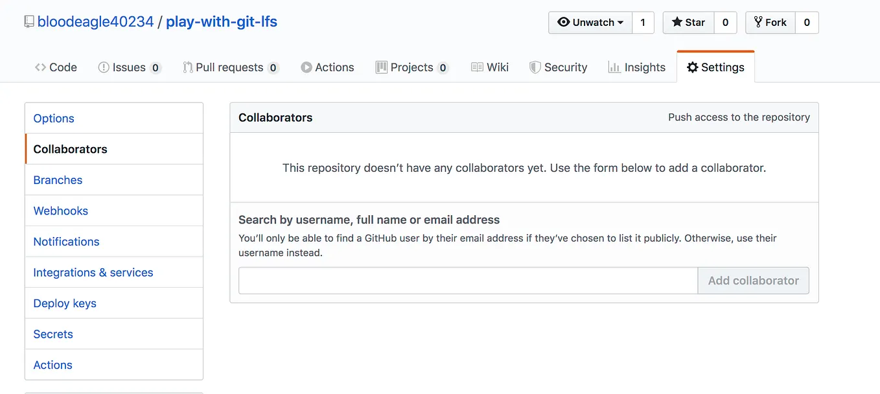The width and height of the screenshot is (880, 394).
Task: Click the Star button
Action: tap(688, 22)
